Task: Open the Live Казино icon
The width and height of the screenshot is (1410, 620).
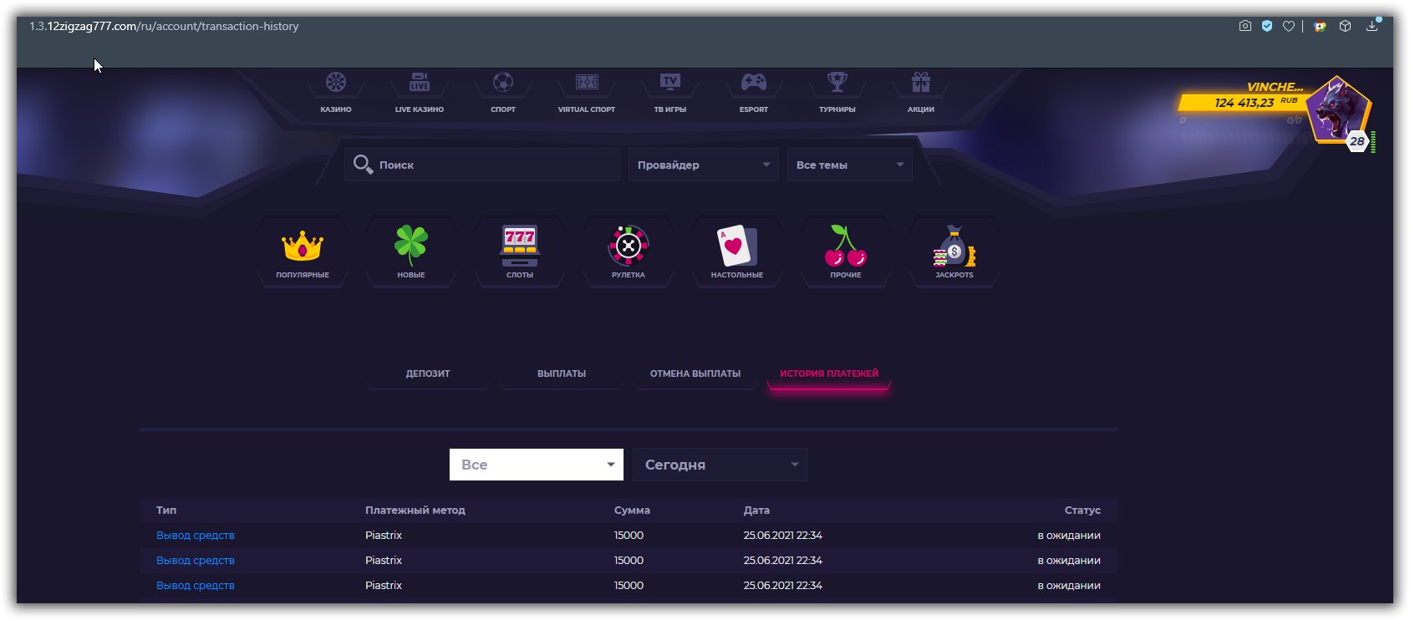Action: 420,83
